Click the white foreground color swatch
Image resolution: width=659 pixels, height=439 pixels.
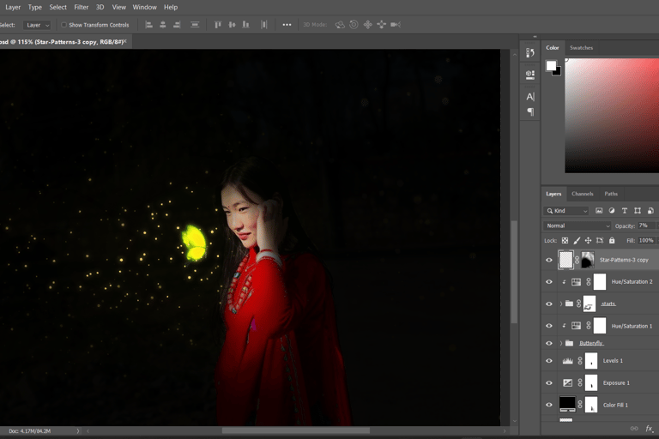(550, 65)
